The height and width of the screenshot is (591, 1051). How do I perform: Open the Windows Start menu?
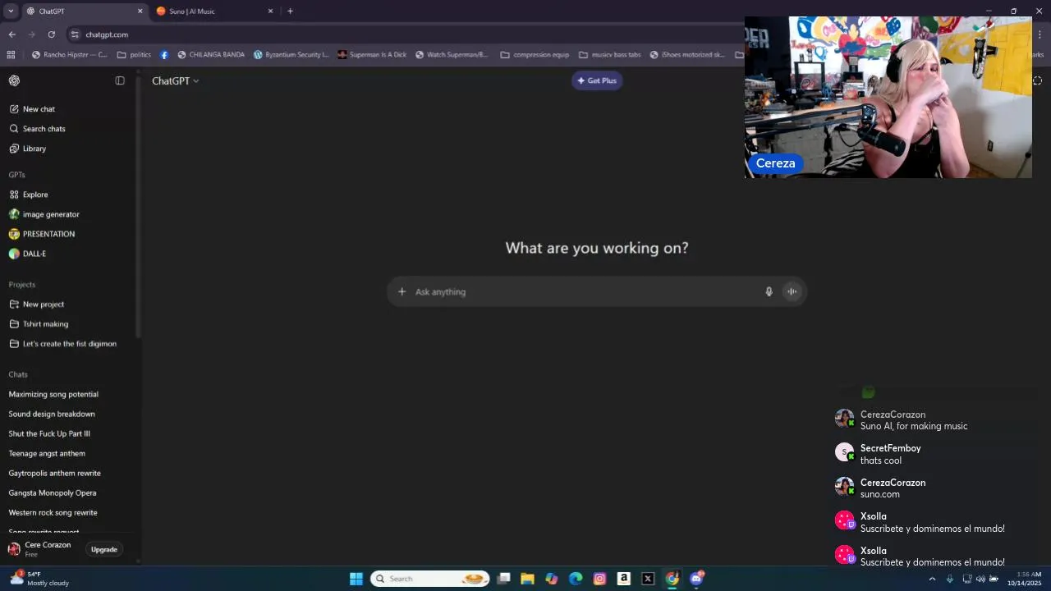pos(356,579)
